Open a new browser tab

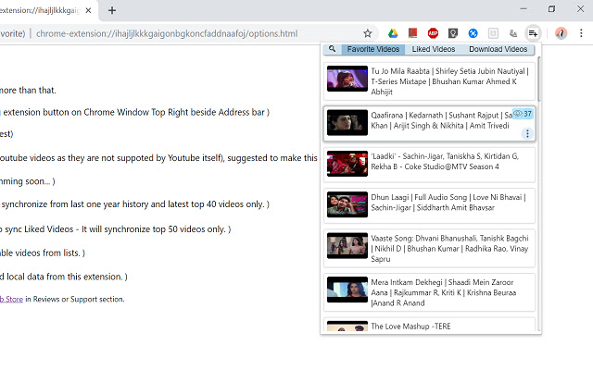112,10
